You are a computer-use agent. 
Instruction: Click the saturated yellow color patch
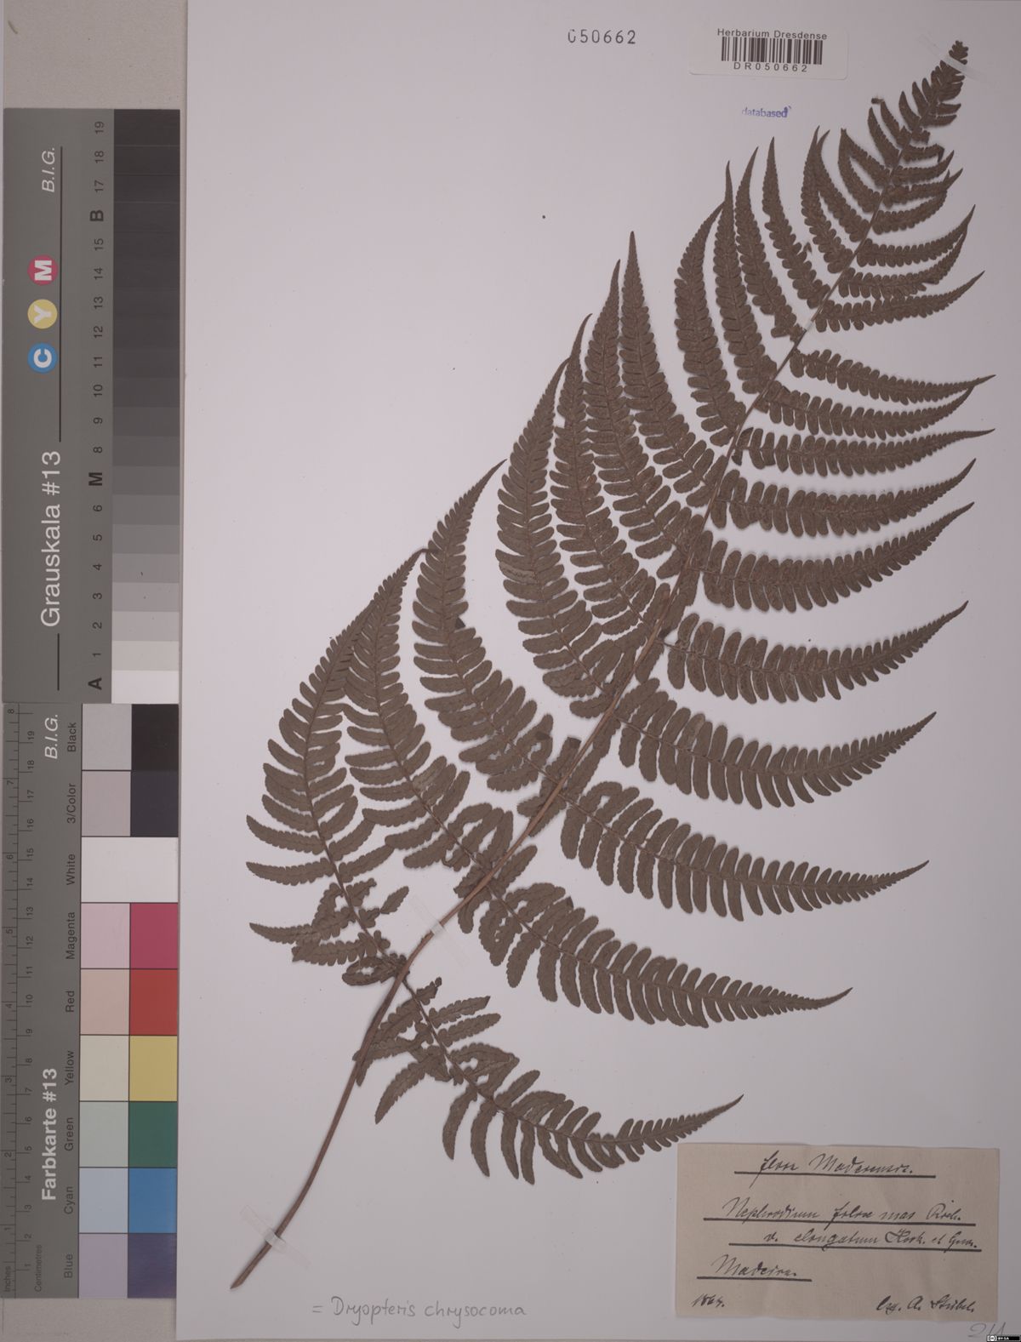pos(154,1067)
